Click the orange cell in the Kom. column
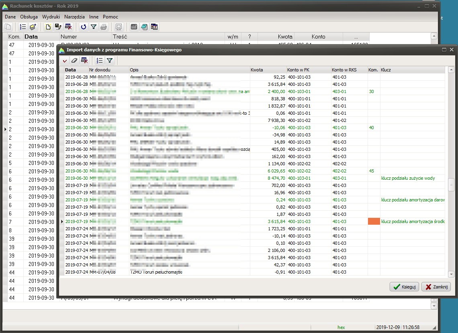Image resolution: width=458 pixels, height=333 pixels. [x=374, y=221]
